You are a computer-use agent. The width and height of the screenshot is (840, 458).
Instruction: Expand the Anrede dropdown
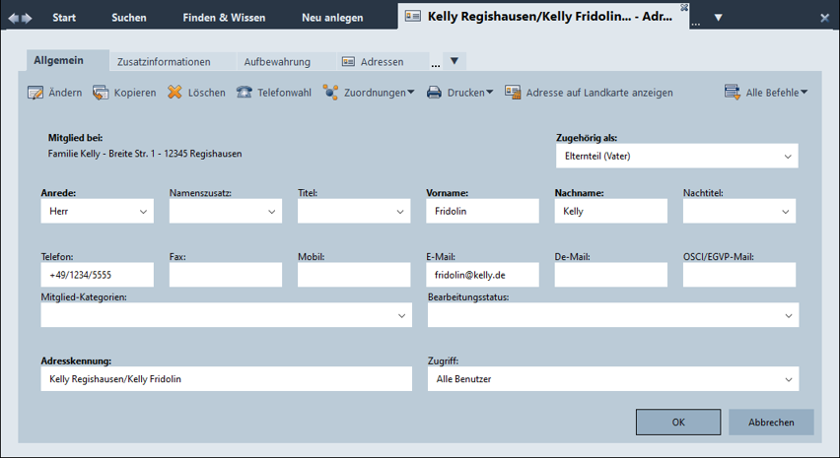pyautogui.click(x=143, y=212)
